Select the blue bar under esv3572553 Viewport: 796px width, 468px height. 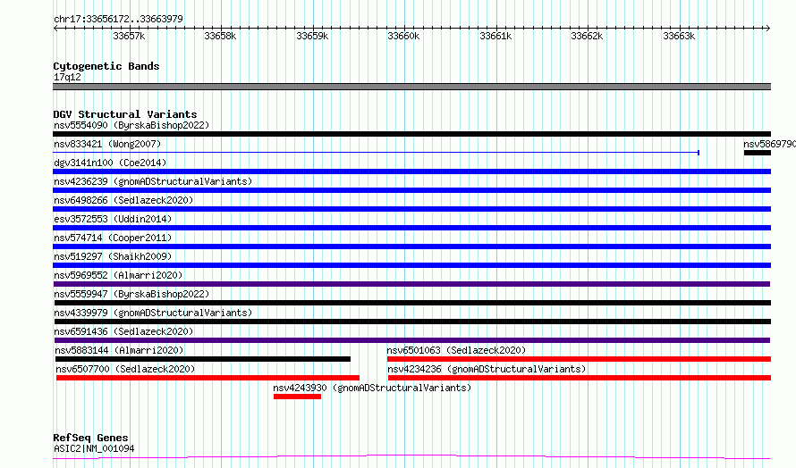point(411,228)
